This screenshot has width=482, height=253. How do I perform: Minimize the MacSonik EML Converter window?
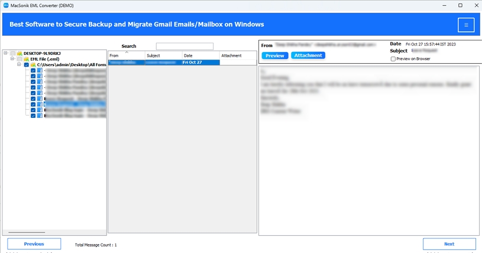pyautogui.click(x=445, y=5)
